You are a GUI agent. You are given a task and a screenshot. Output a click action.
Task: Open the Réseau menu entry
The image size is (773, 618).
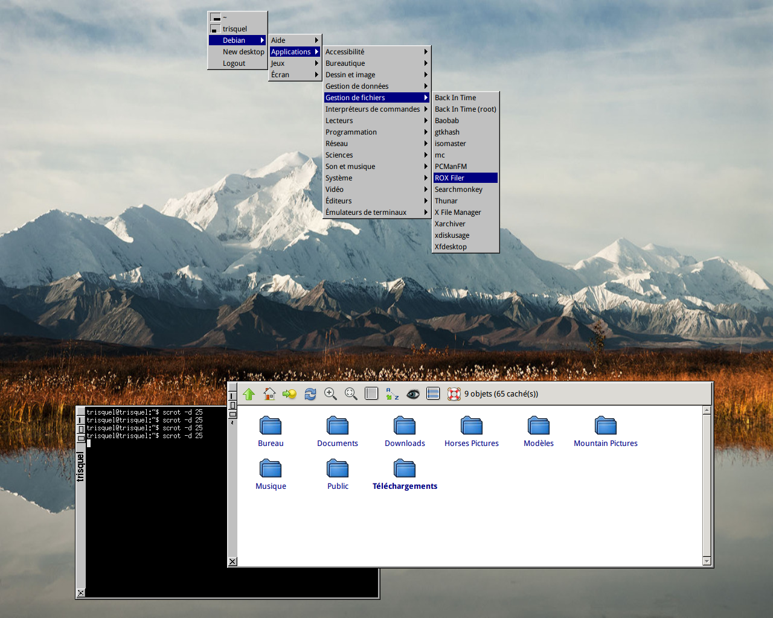click(x=376, y=144)
